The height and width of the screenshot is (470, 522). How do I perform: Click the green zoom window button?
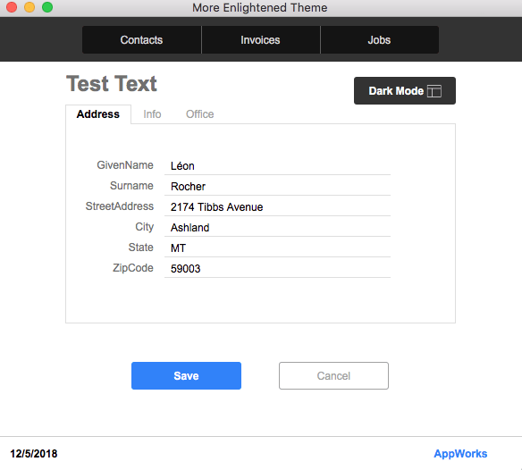[47, 7]
